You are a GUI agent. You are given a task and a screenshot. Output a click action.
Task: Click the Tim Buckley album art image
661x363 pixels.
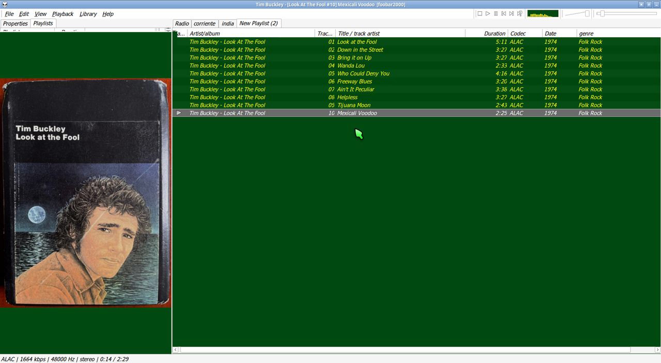[x=85, y=193]
